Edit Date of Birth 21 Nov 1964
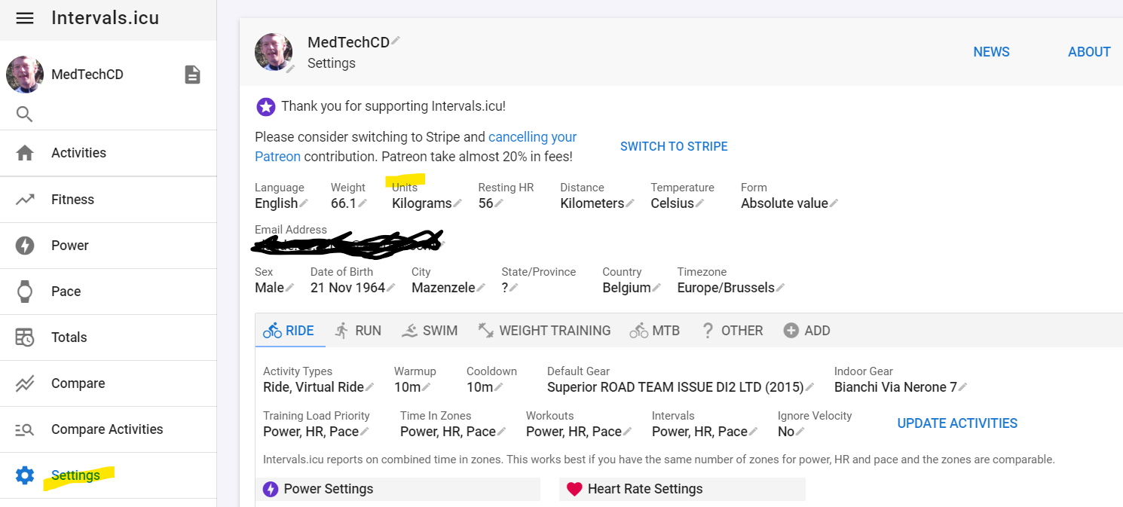 (353, 288)
